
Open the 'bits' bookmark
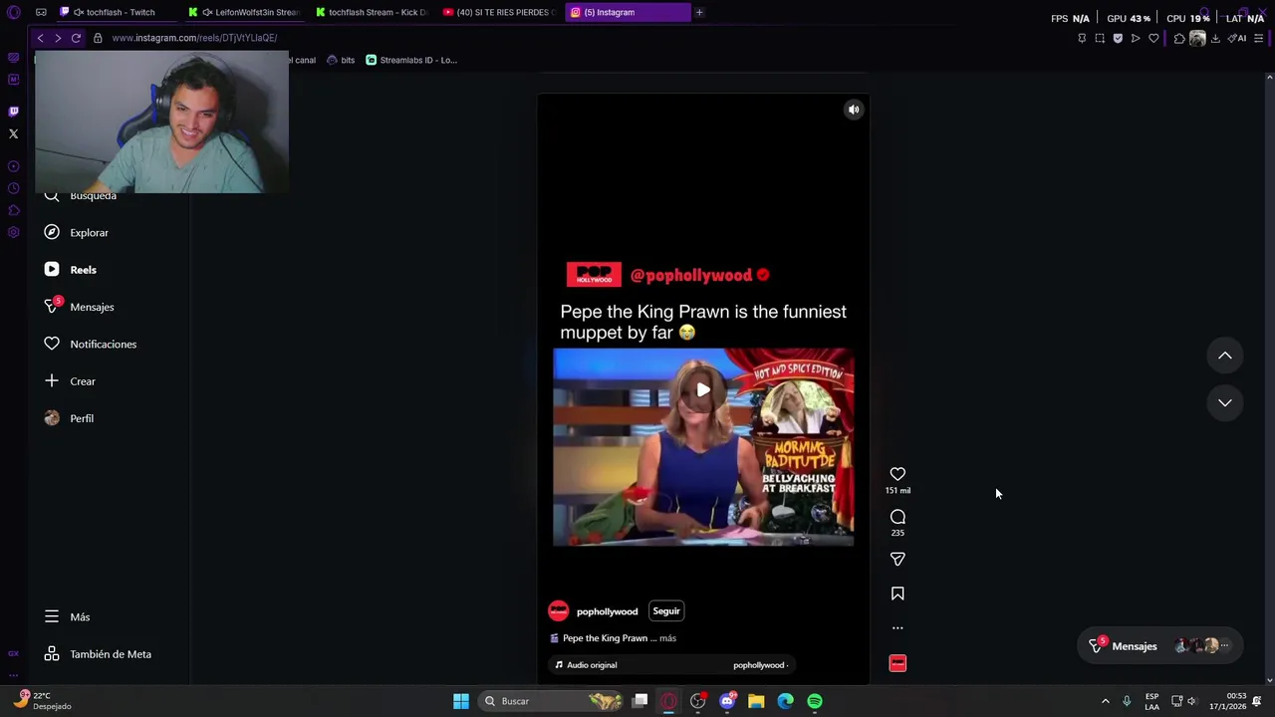click(341, 60)
